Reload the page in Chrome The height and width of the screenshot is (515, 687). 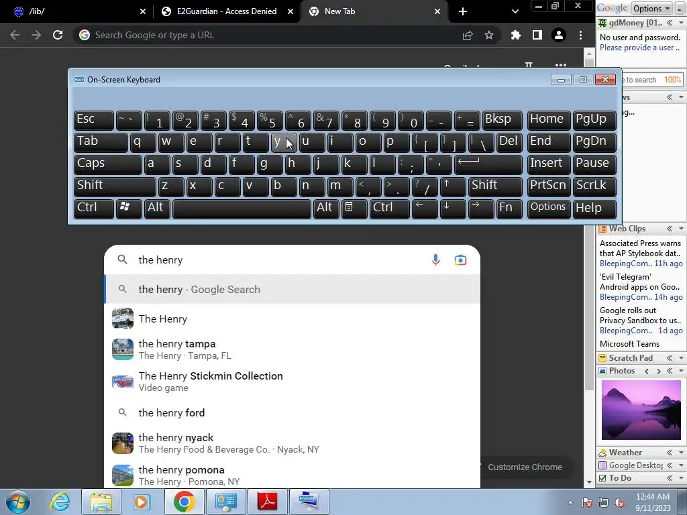coord(58,35)
